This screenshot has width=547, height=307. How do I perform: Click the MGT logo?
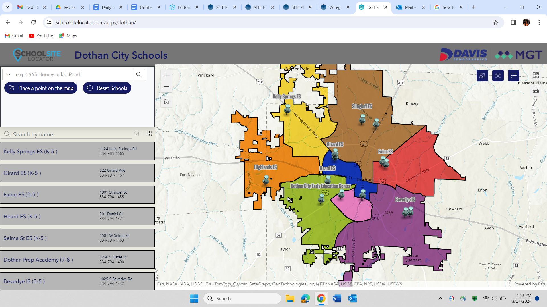pyautogui.click(x=519, y=55)
